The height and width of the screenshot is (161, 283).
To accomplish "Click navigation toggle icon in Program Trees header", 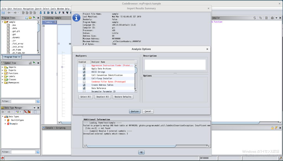I will (34, 18).
